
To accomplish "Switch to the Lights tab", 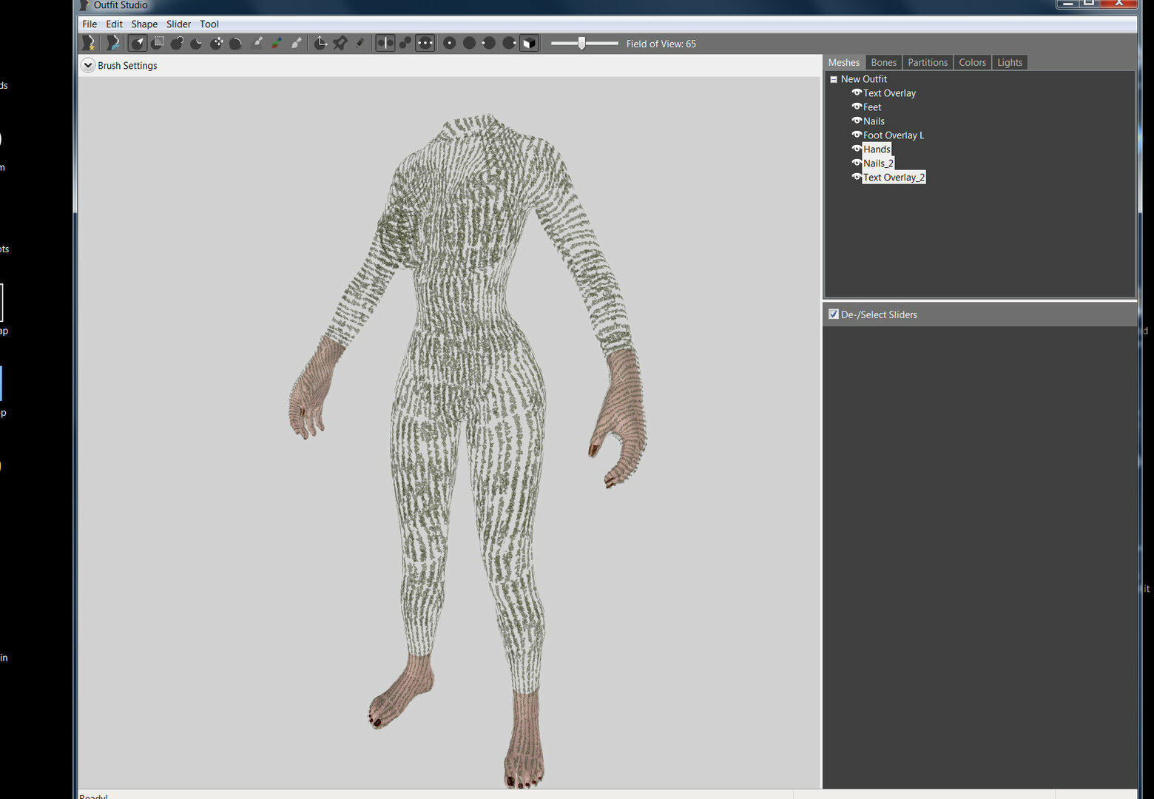I will [x=1010, y=62].
